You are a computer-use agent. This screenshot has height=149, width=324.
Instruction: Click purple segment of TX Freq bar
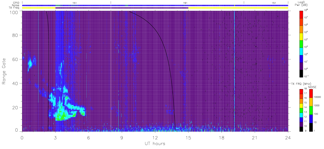point(122,8)
